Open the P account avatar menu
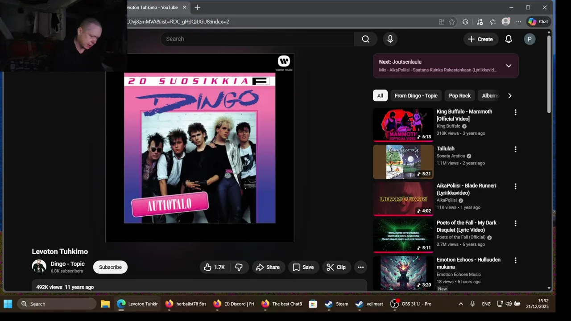Screen dimensions: 571x321 click(x=530, y=39)
